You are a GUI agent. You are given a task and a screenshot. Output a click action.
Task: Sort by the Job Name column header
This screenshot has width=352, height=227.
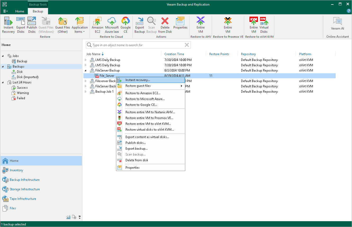point(93,54)
